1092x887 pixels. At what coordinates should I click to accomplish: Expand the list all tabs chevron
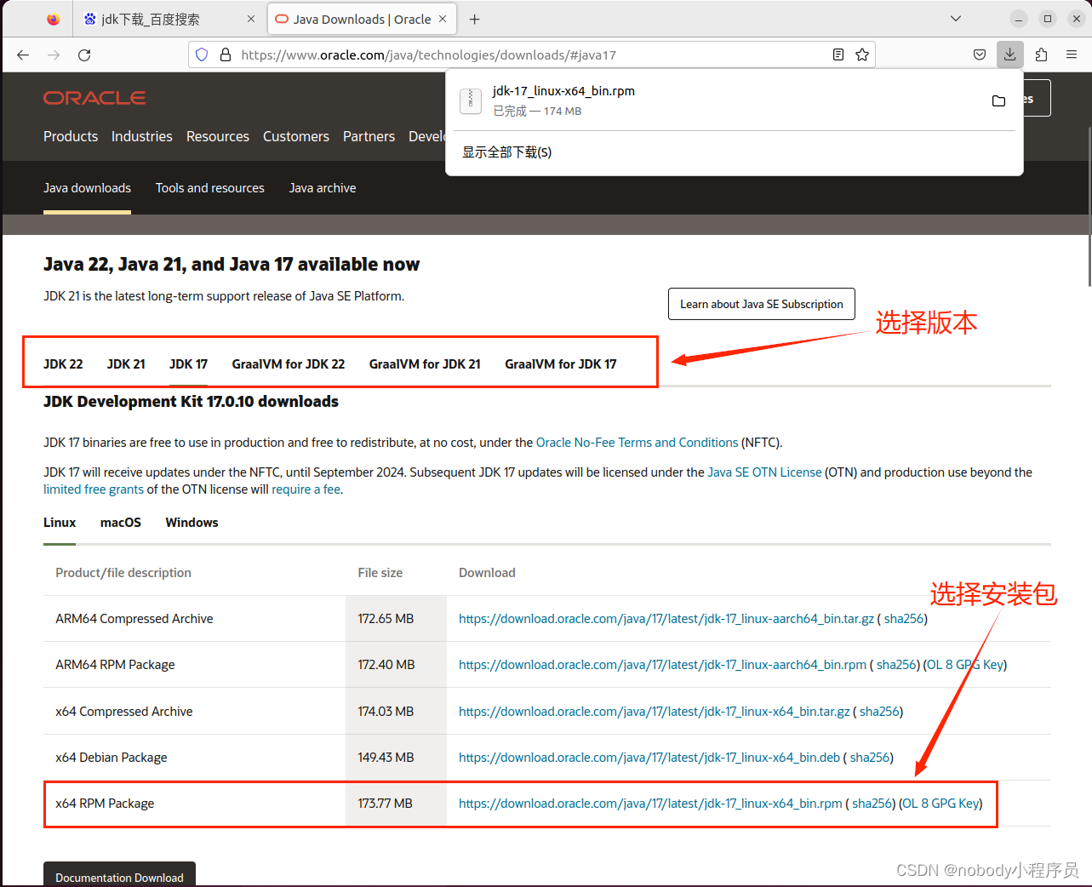point(956,19)
